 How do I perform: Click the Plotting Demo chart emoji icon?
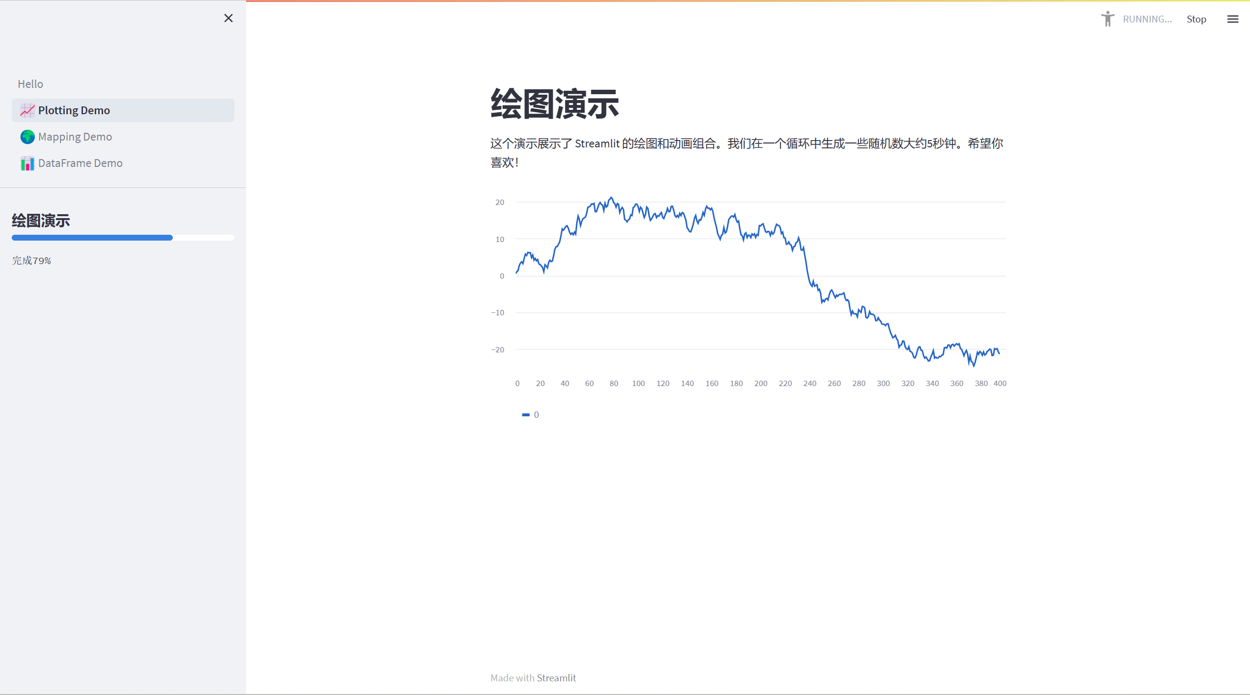[27, 111]
